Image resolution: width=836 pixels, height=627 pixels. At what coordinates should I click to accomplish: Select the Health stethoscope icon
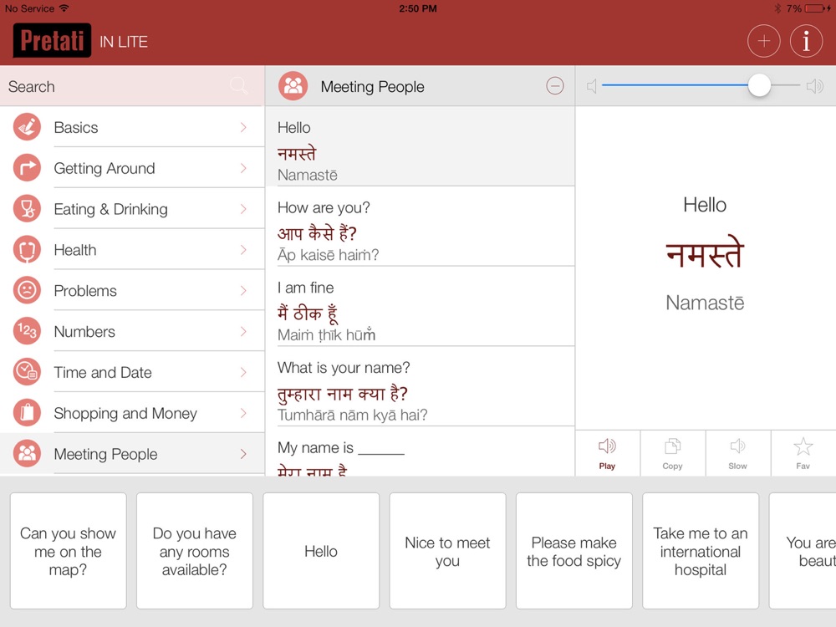coord(27,249)
